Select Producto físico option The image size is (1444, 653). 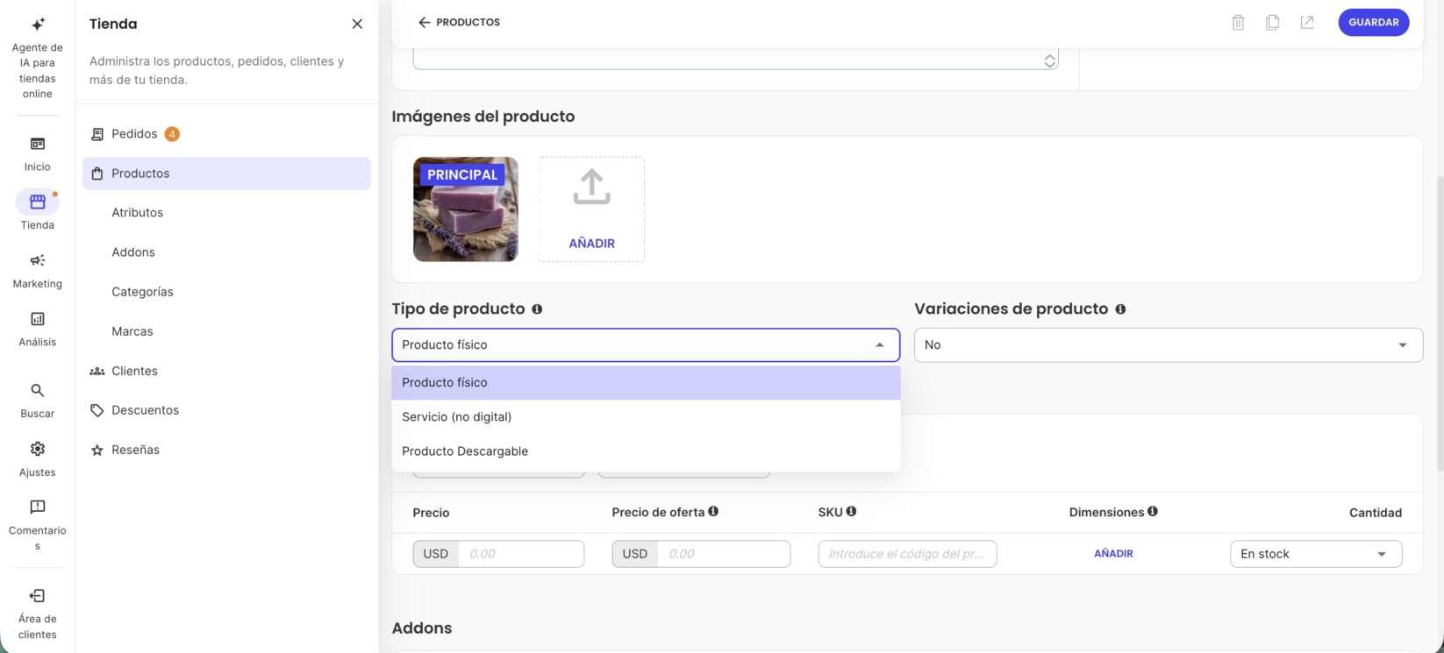tap(646, 383)
